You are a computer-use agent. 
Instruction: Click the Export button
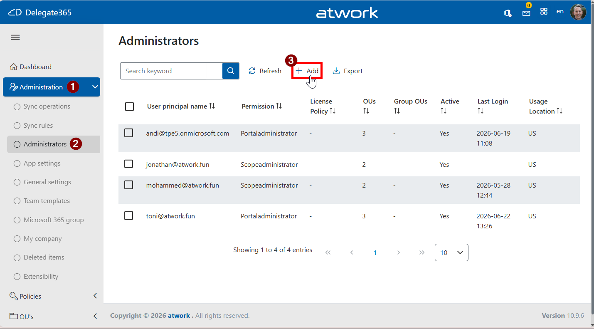(x=348, y=71)
